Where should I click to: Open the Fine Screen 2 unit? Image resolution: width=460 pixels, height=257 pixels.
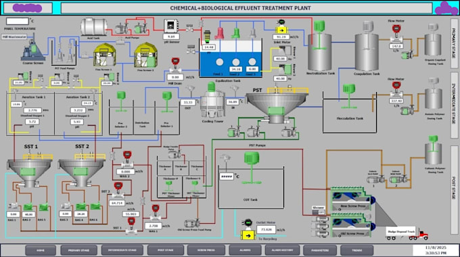tap(146, 55)
